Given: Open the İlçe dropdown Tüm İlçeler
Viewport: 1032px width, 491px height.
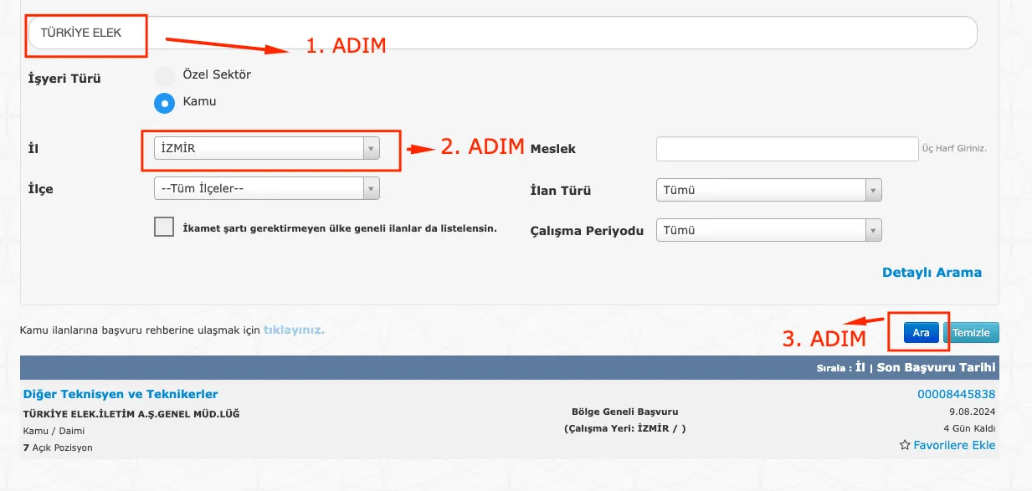Looking at the screenshot, I should pos(267,188).
